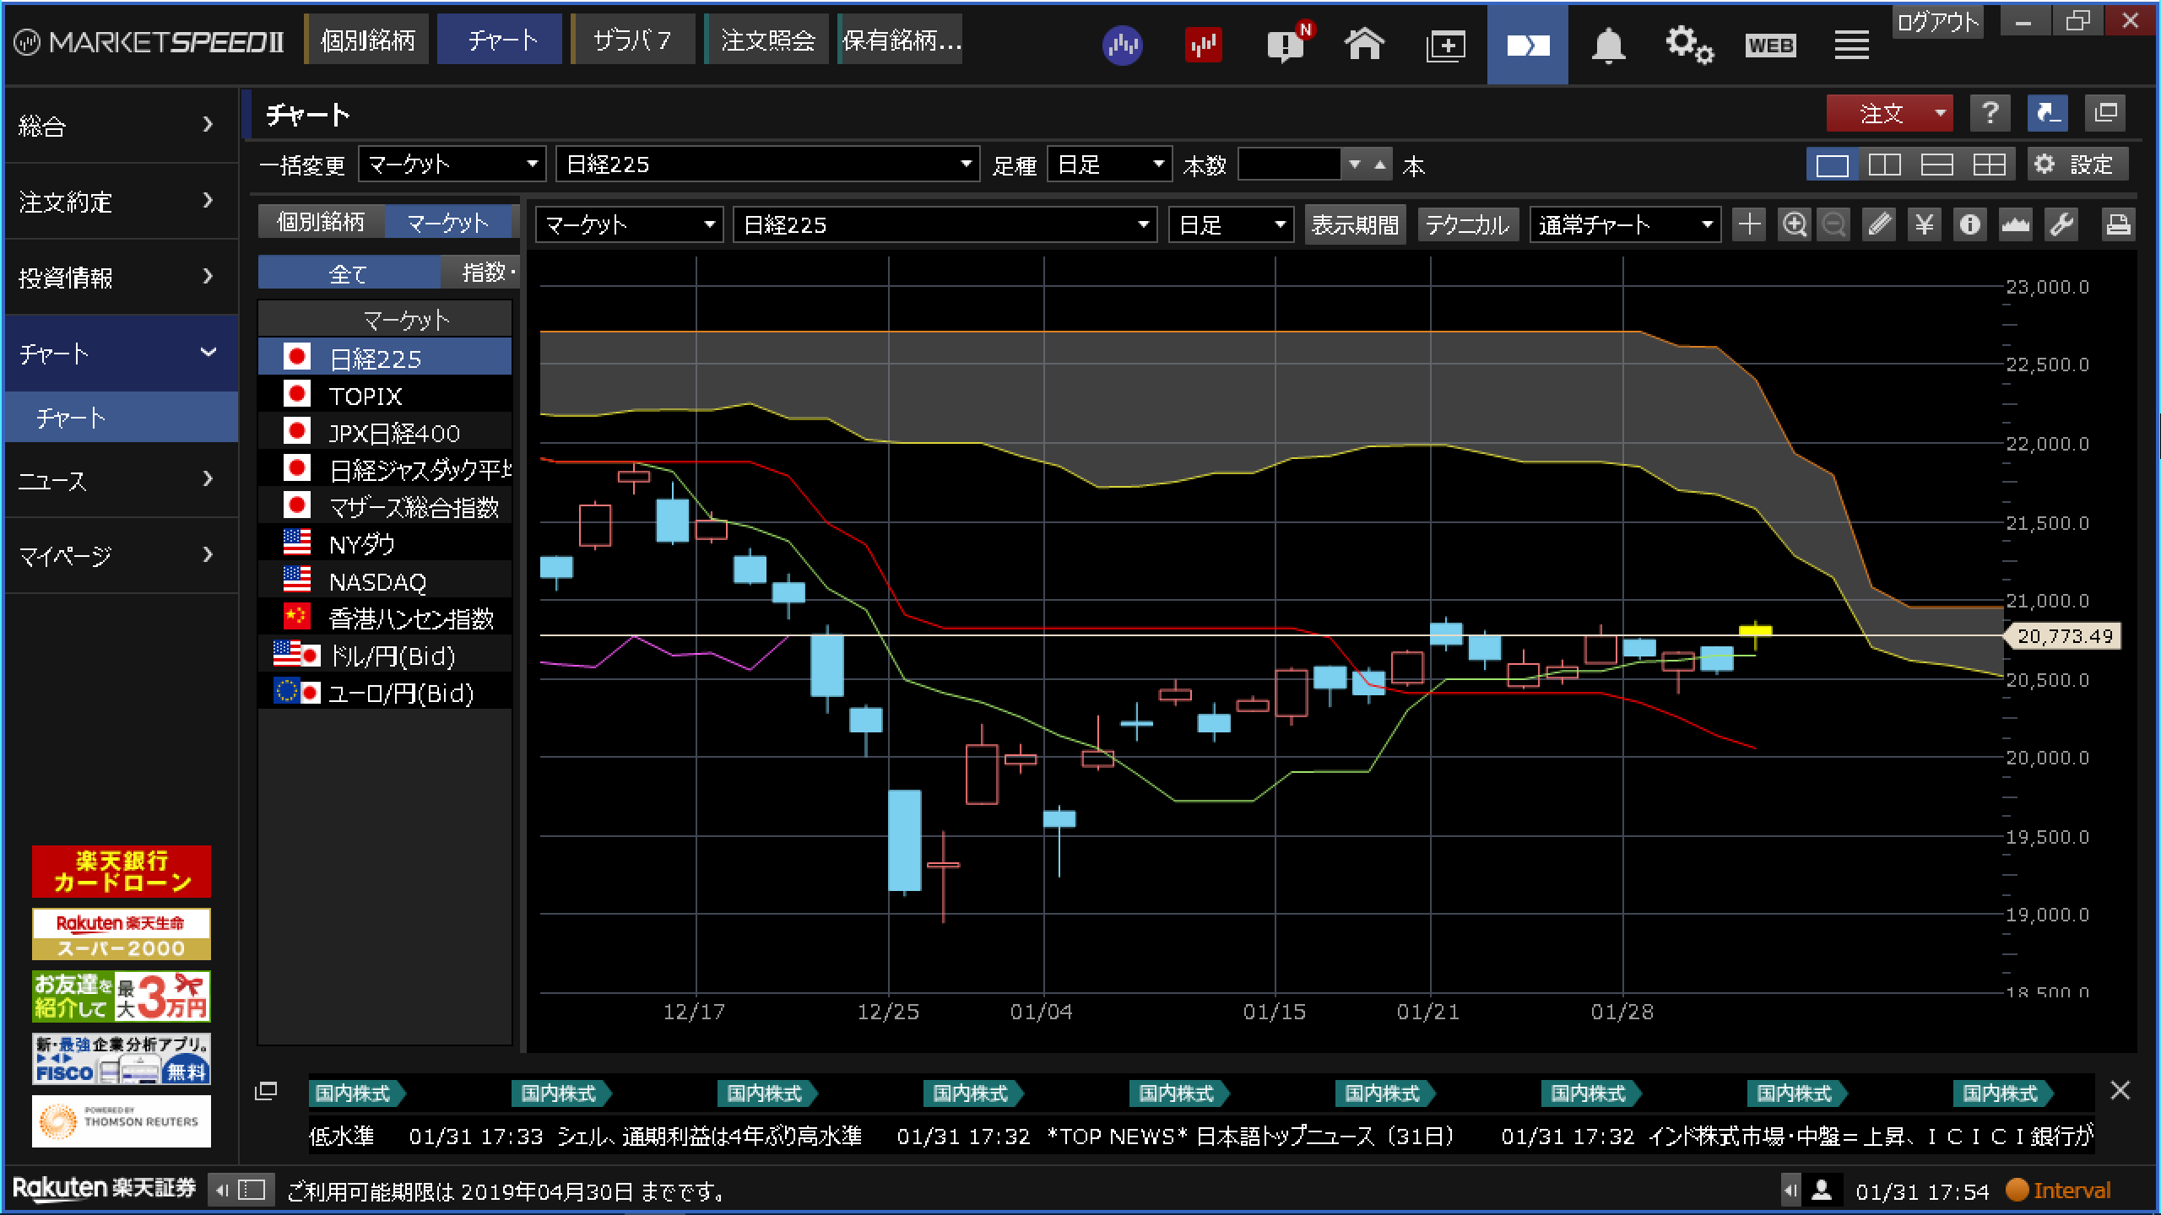Viewport: 2161px width, 1215px height.
Task: Open the batch-change マーケット dropdown
Action: tap(452, 164)
